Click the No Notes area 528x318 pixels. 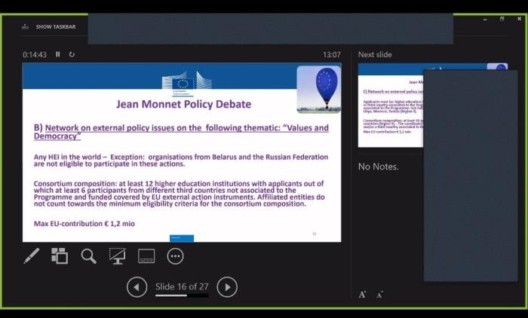click(x=379, y=167)
